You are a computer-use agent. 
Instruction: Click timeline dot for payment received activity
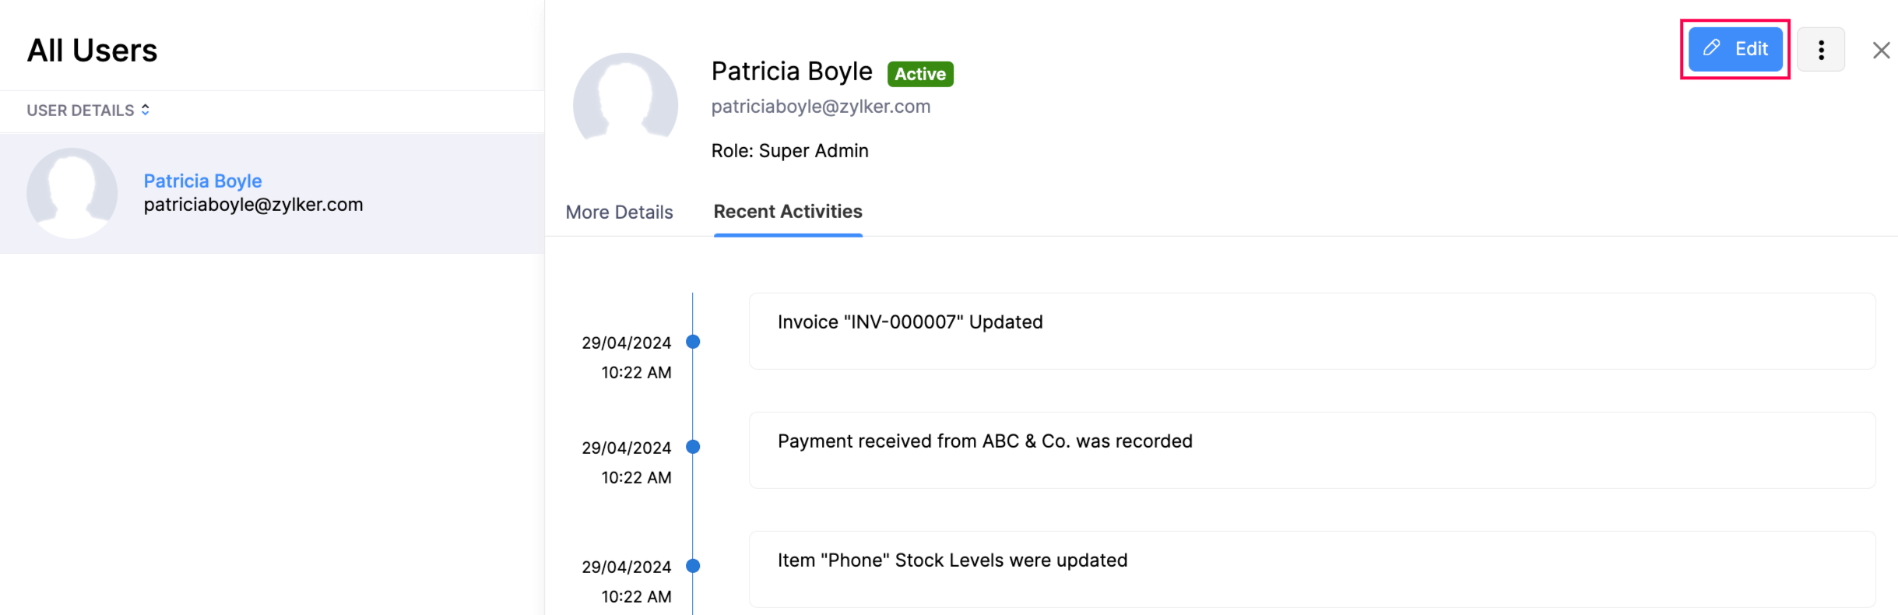(693, 447)
